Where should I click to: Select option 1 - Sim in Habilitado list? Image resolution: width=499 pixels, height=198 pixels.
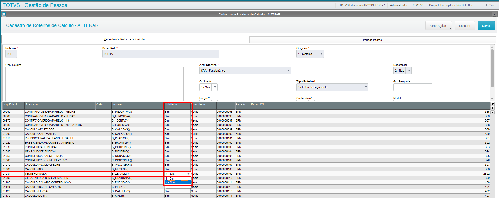(178, 178)
